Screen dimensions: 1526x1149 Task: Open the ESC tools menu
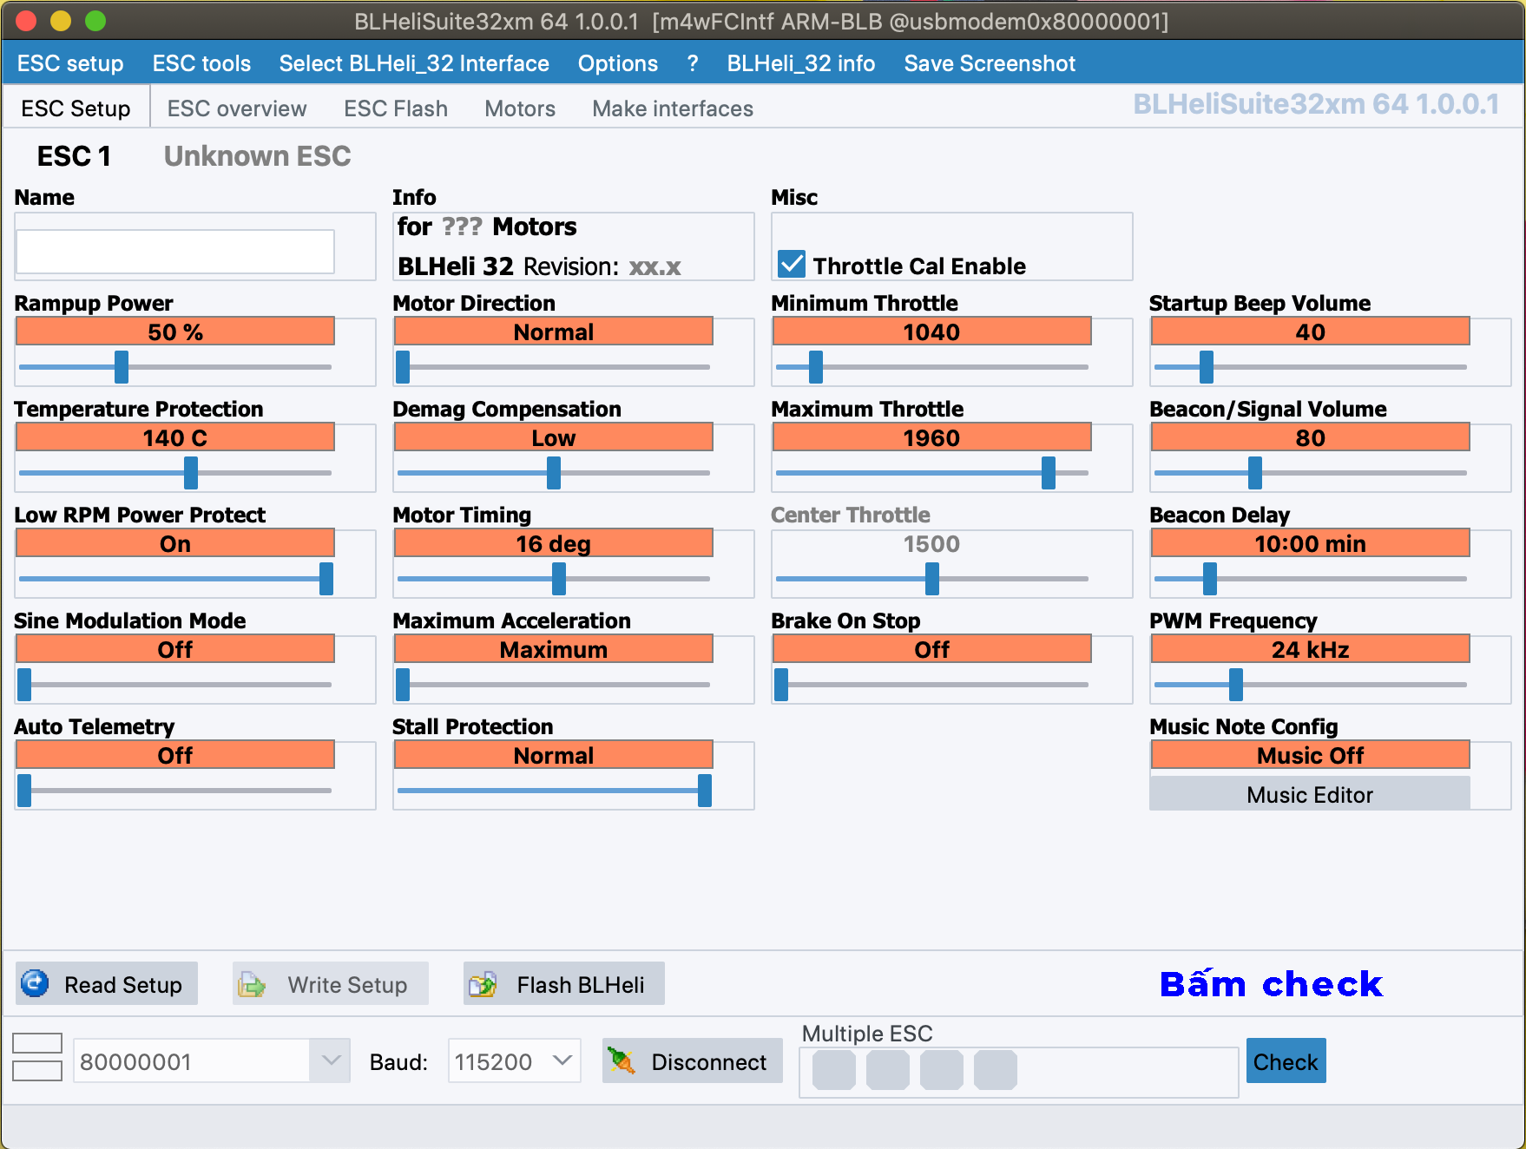(x=201, y=63)
